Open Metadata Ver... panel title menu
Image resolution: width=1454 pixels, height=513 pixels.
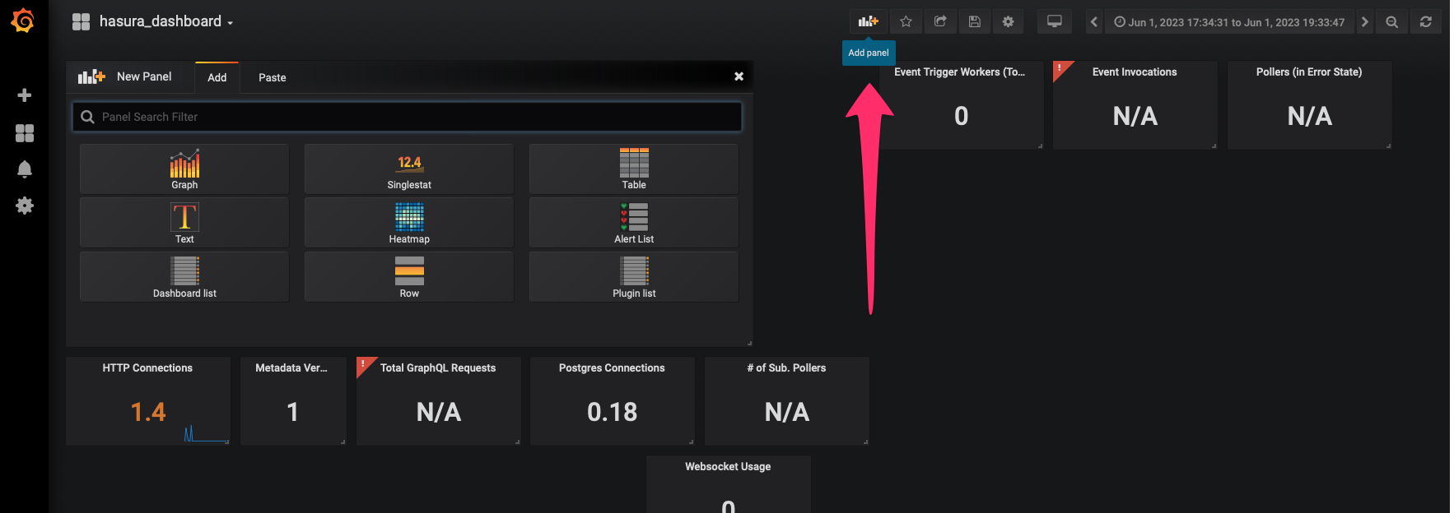pyautogui.click(x=291, y=368)
